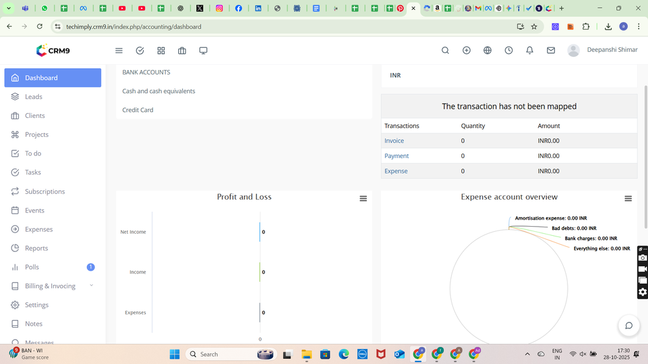648x364 pixels.
Task: Open the search magnifier in header
Action: 445,50
